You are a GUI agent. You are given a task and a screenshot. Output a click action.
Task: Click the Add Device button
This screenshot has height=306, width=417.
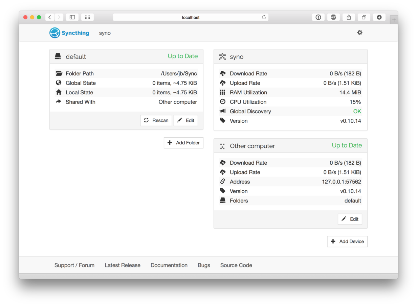click(x=347, y=241)
